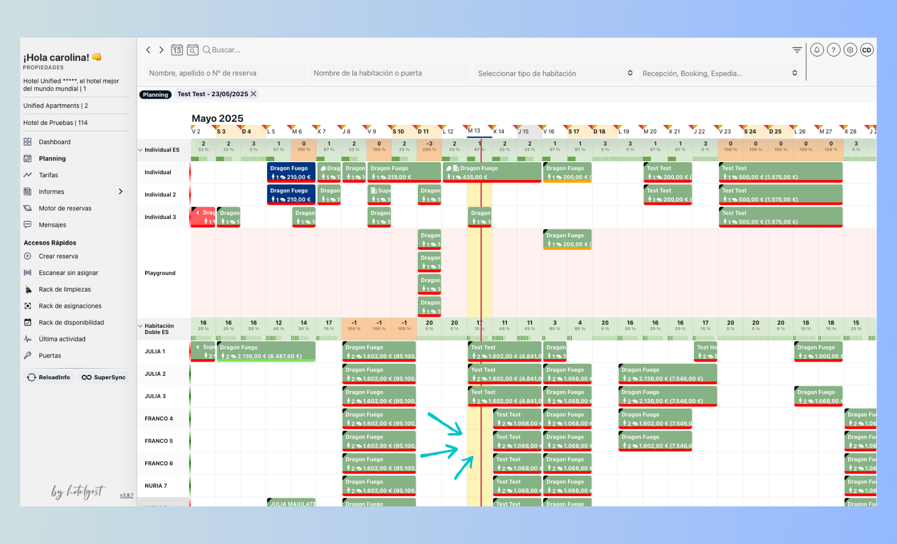Click the Rack de asignaciones icon

pyautogui.click(x=28, y=306)
